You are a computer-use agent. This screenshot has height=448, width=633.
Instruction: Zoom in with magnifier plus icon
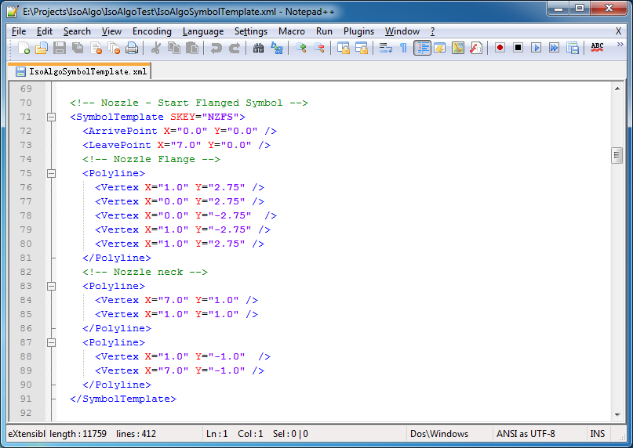tap(300, 48)
